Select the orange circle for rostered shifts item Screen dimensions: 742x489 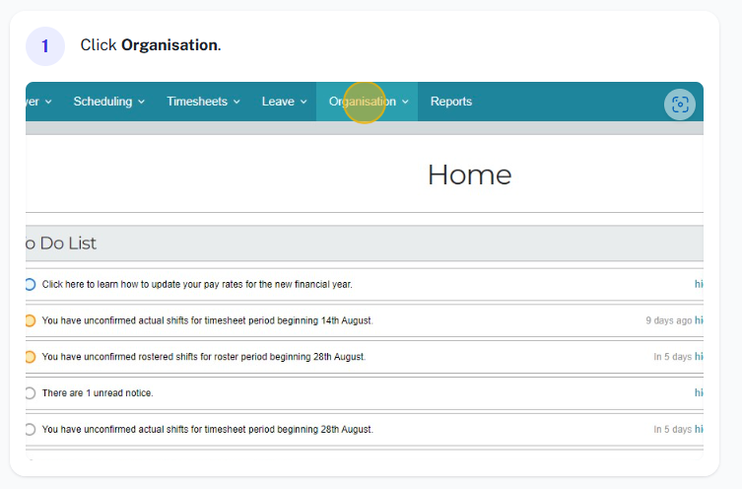[30, 357]
